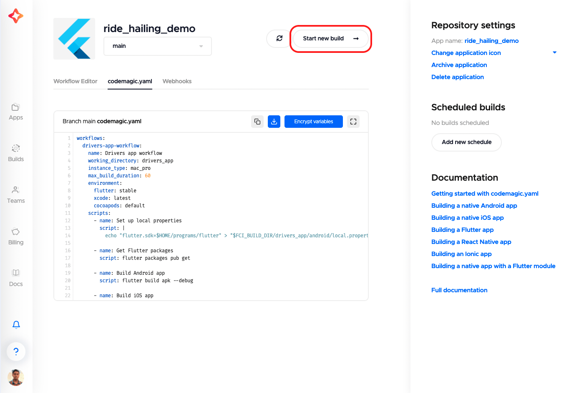
Task: Click Archive application link
Action: (459, 65)
